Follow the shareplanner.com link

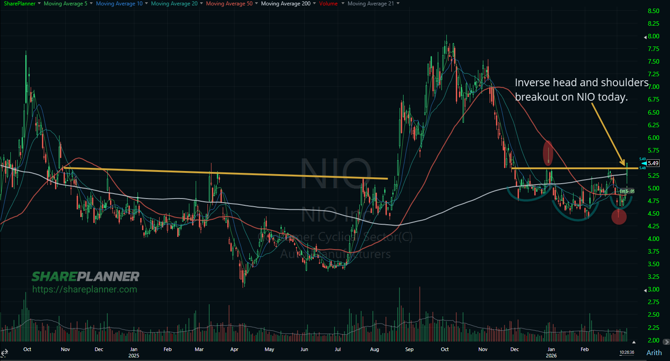(x=84, y=289)
